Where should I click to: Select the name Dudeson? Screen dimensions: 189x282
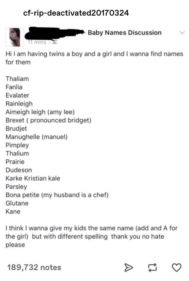click(19, 170)
